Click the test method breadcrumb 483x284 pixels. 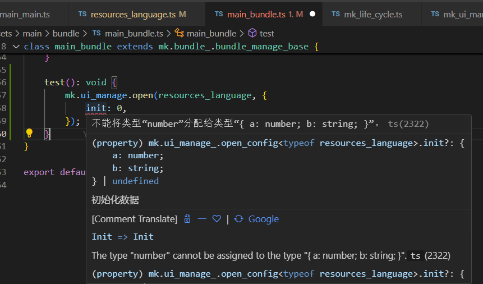267,34
